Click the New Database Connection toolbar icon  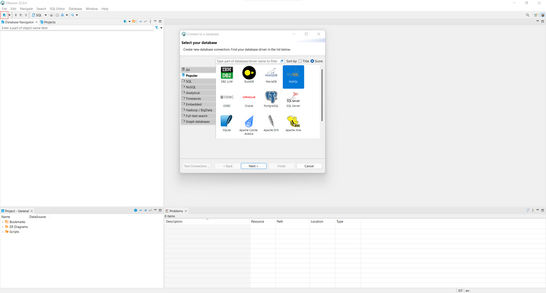[x=4, y=15]
